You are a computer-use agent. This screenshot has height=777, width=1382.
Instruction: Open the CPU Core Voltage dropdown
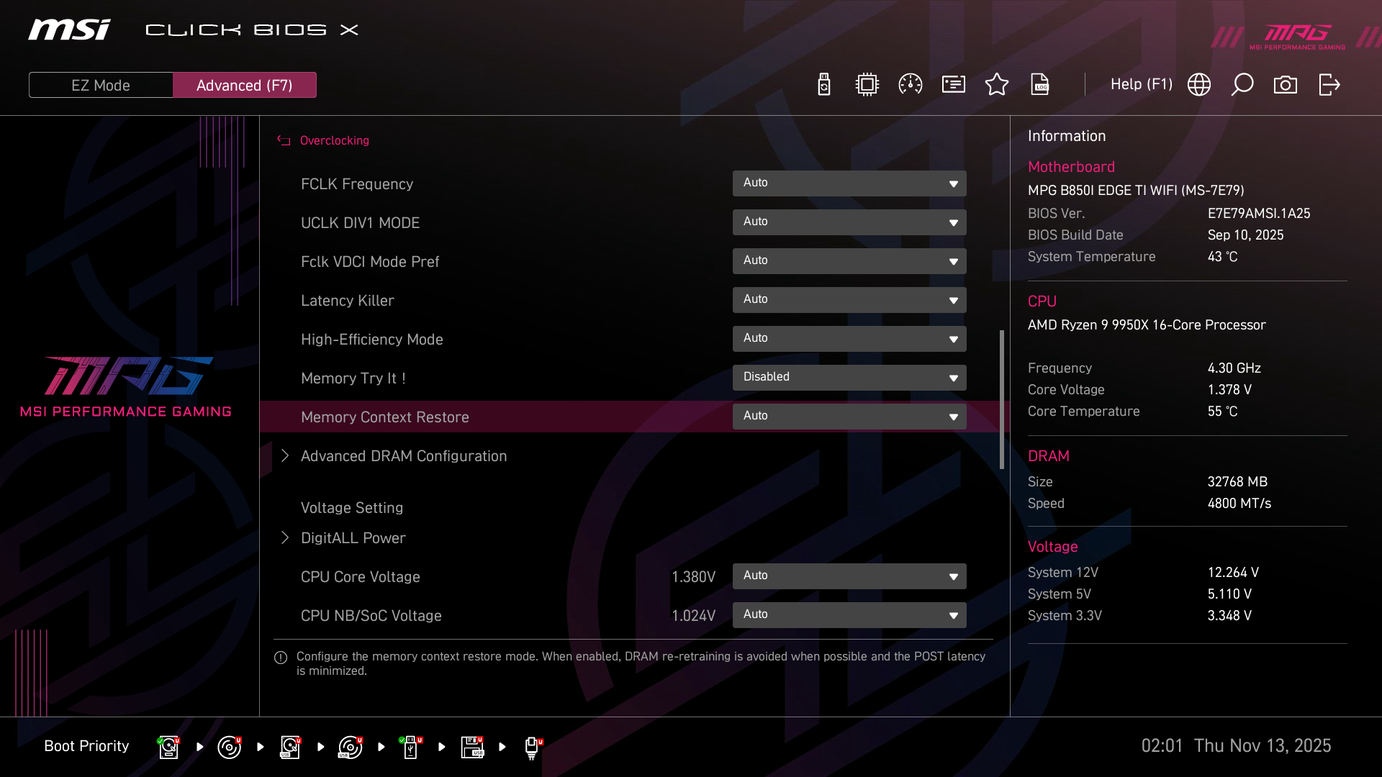(849, 576)
